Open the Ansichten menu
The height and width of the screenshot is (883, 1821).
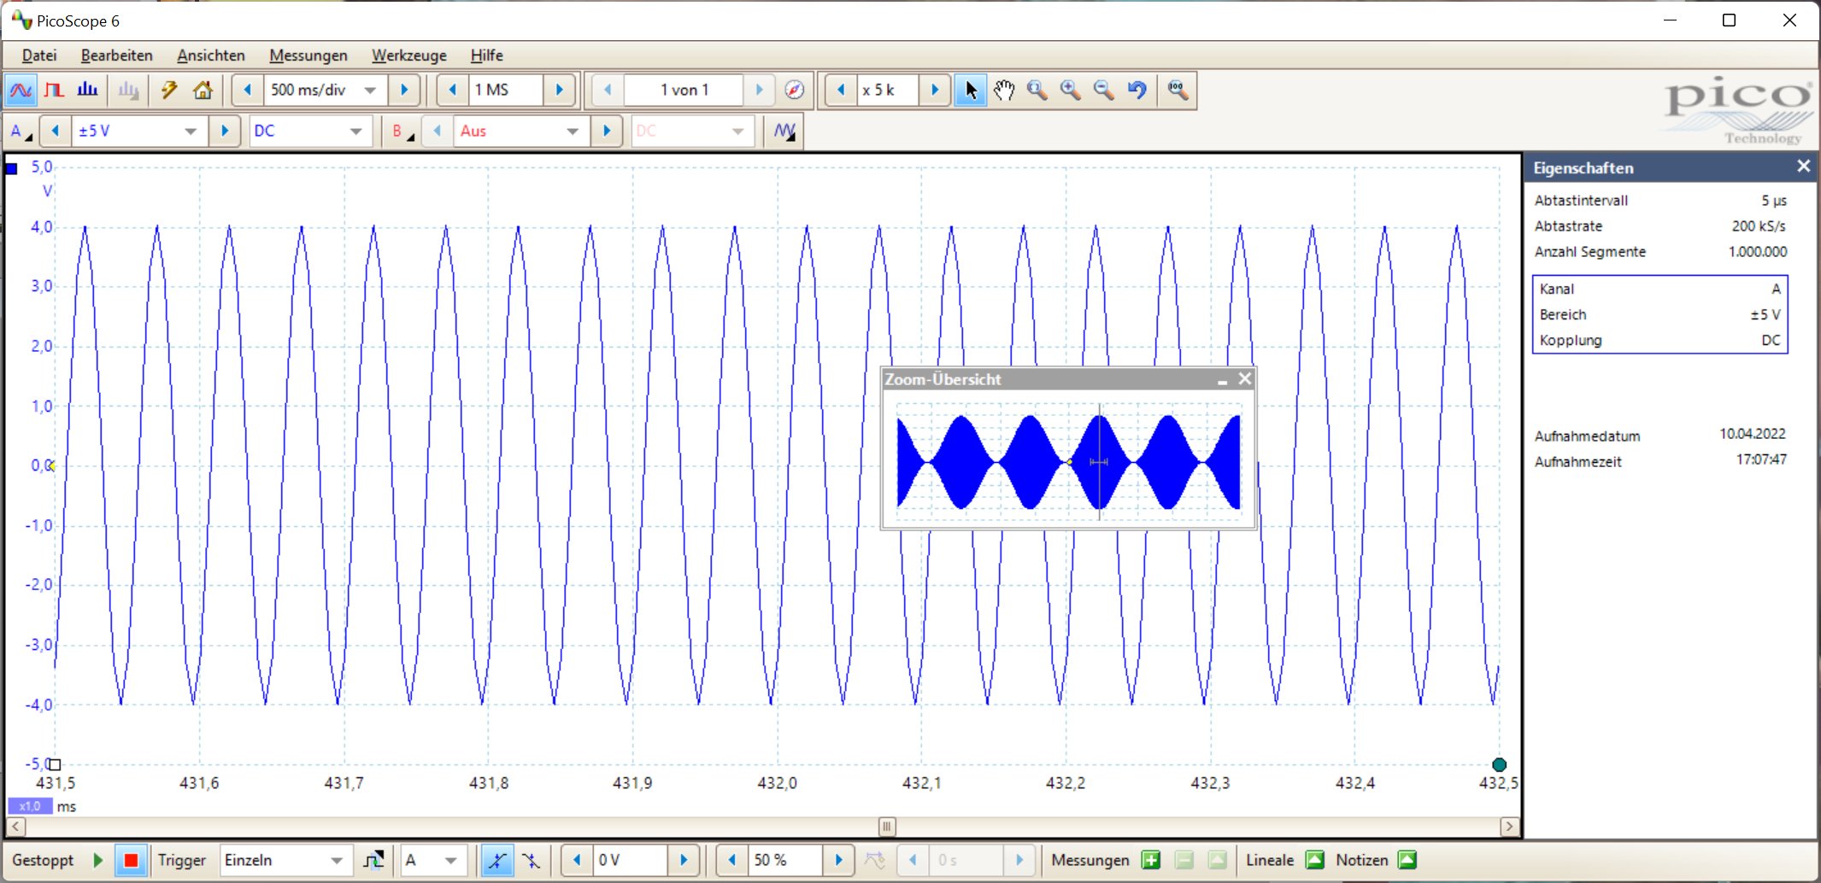tap(211, 56)
